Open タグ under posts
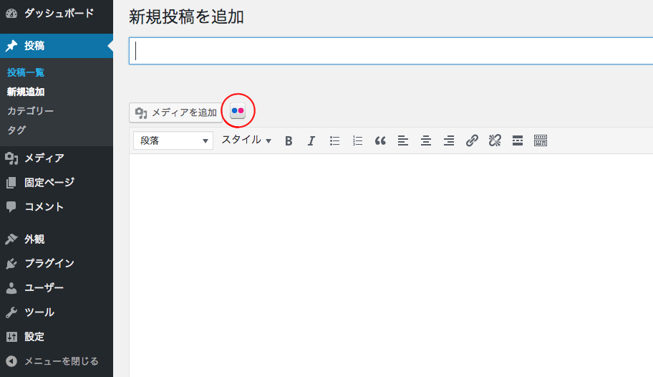 pos(16,130)
